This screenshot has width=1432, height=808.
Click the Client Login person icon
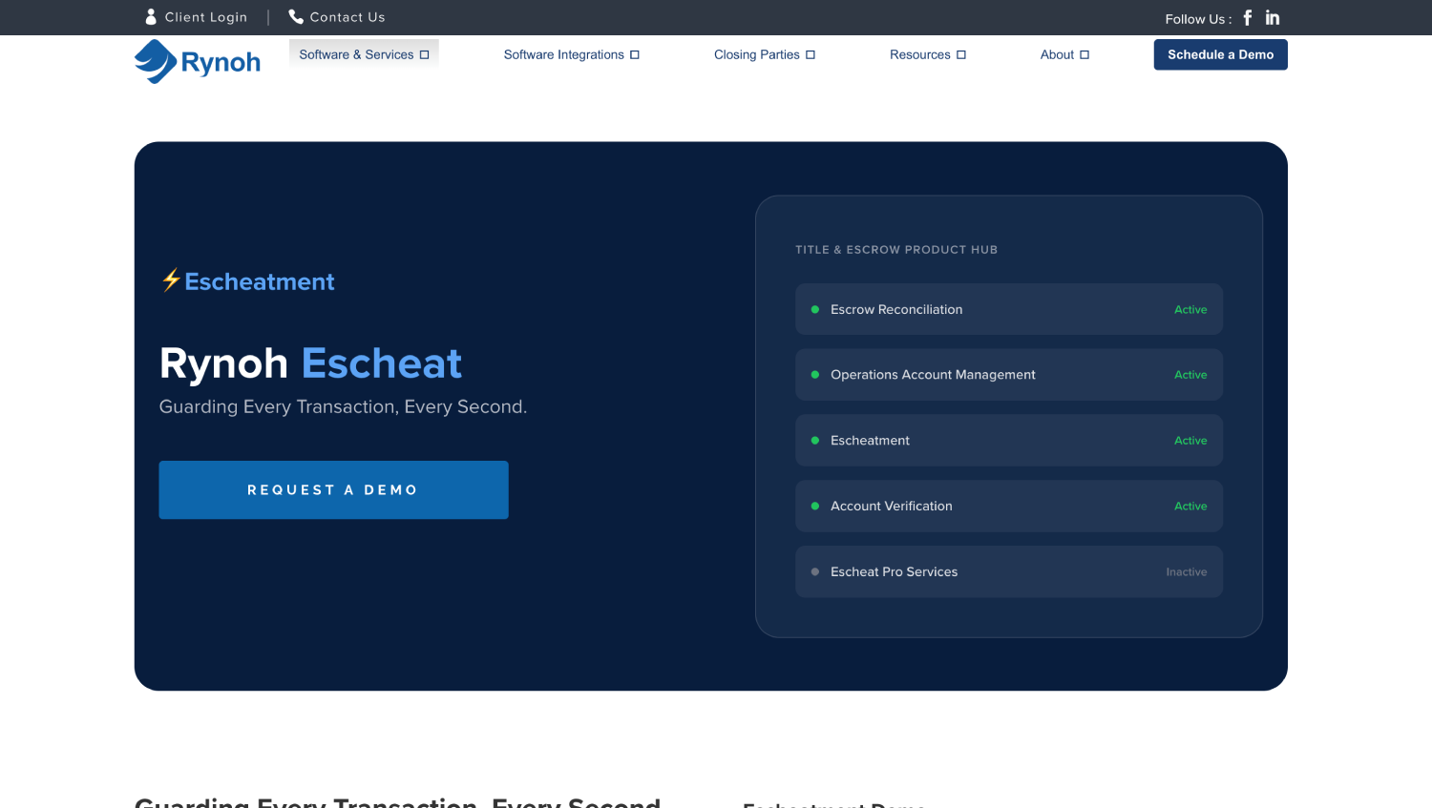[x=151, y=16]
